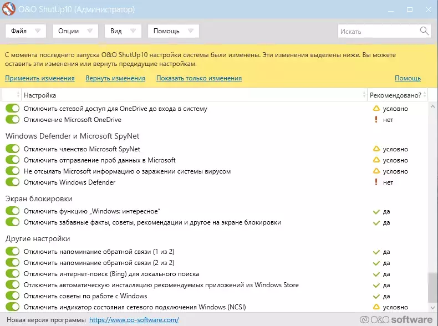Screen dimensions: 438x326
Task: Open the Помощь menu in toolbar
Action: tap(174, 30)
